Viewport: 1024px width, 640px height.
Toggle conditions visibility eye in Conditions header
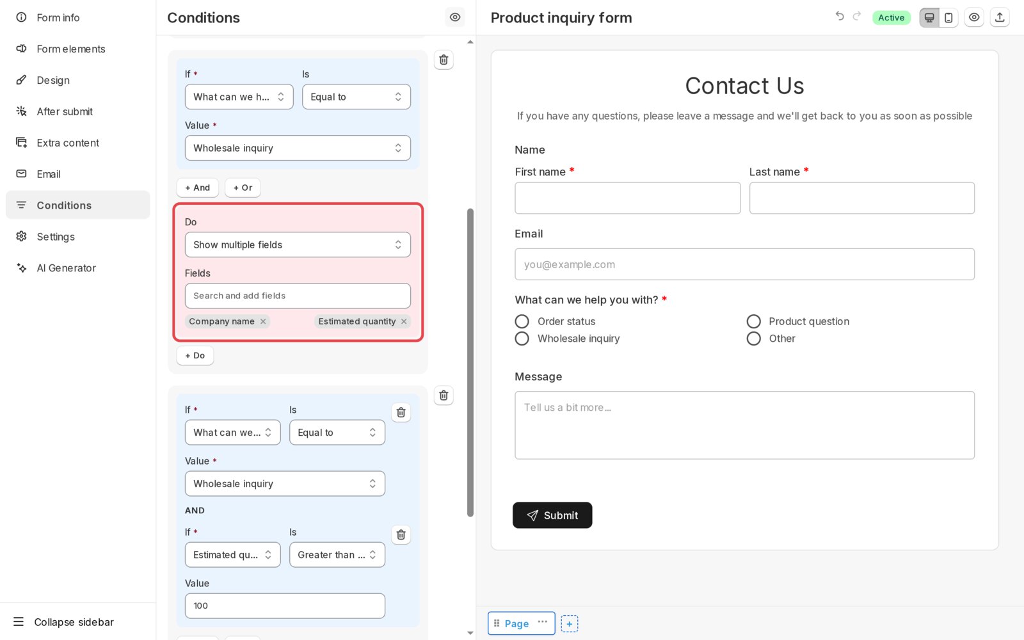coord(455,17)
